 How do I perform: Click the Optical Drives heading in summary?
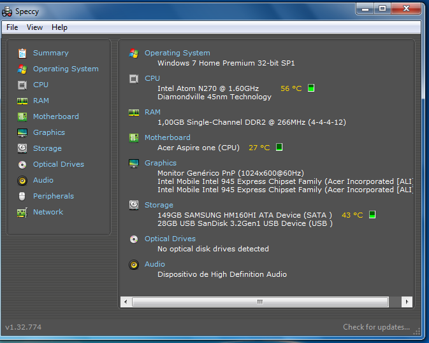pyautogui.click(x=170, y=239)
